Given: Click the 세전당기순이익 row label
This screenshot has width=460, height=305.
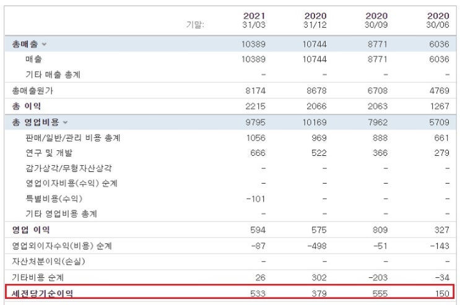Looking at the screenshot, I should 43,294.
